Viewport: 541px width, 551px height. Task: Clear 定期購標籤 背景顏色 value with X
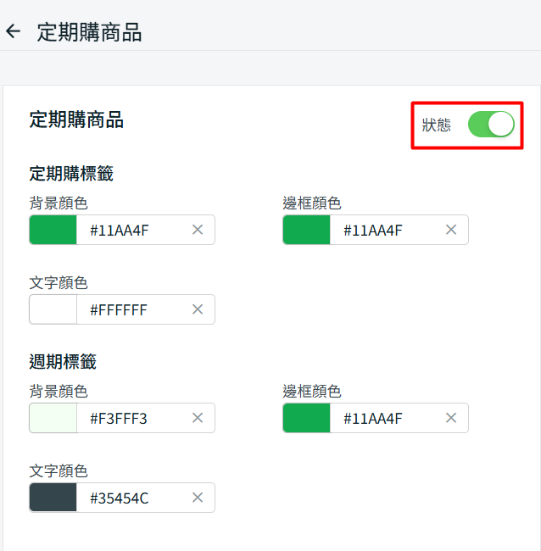tap(198, 230)
